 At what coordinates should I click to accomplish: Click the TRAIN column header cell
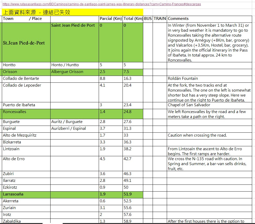click(x=160, y=19)
